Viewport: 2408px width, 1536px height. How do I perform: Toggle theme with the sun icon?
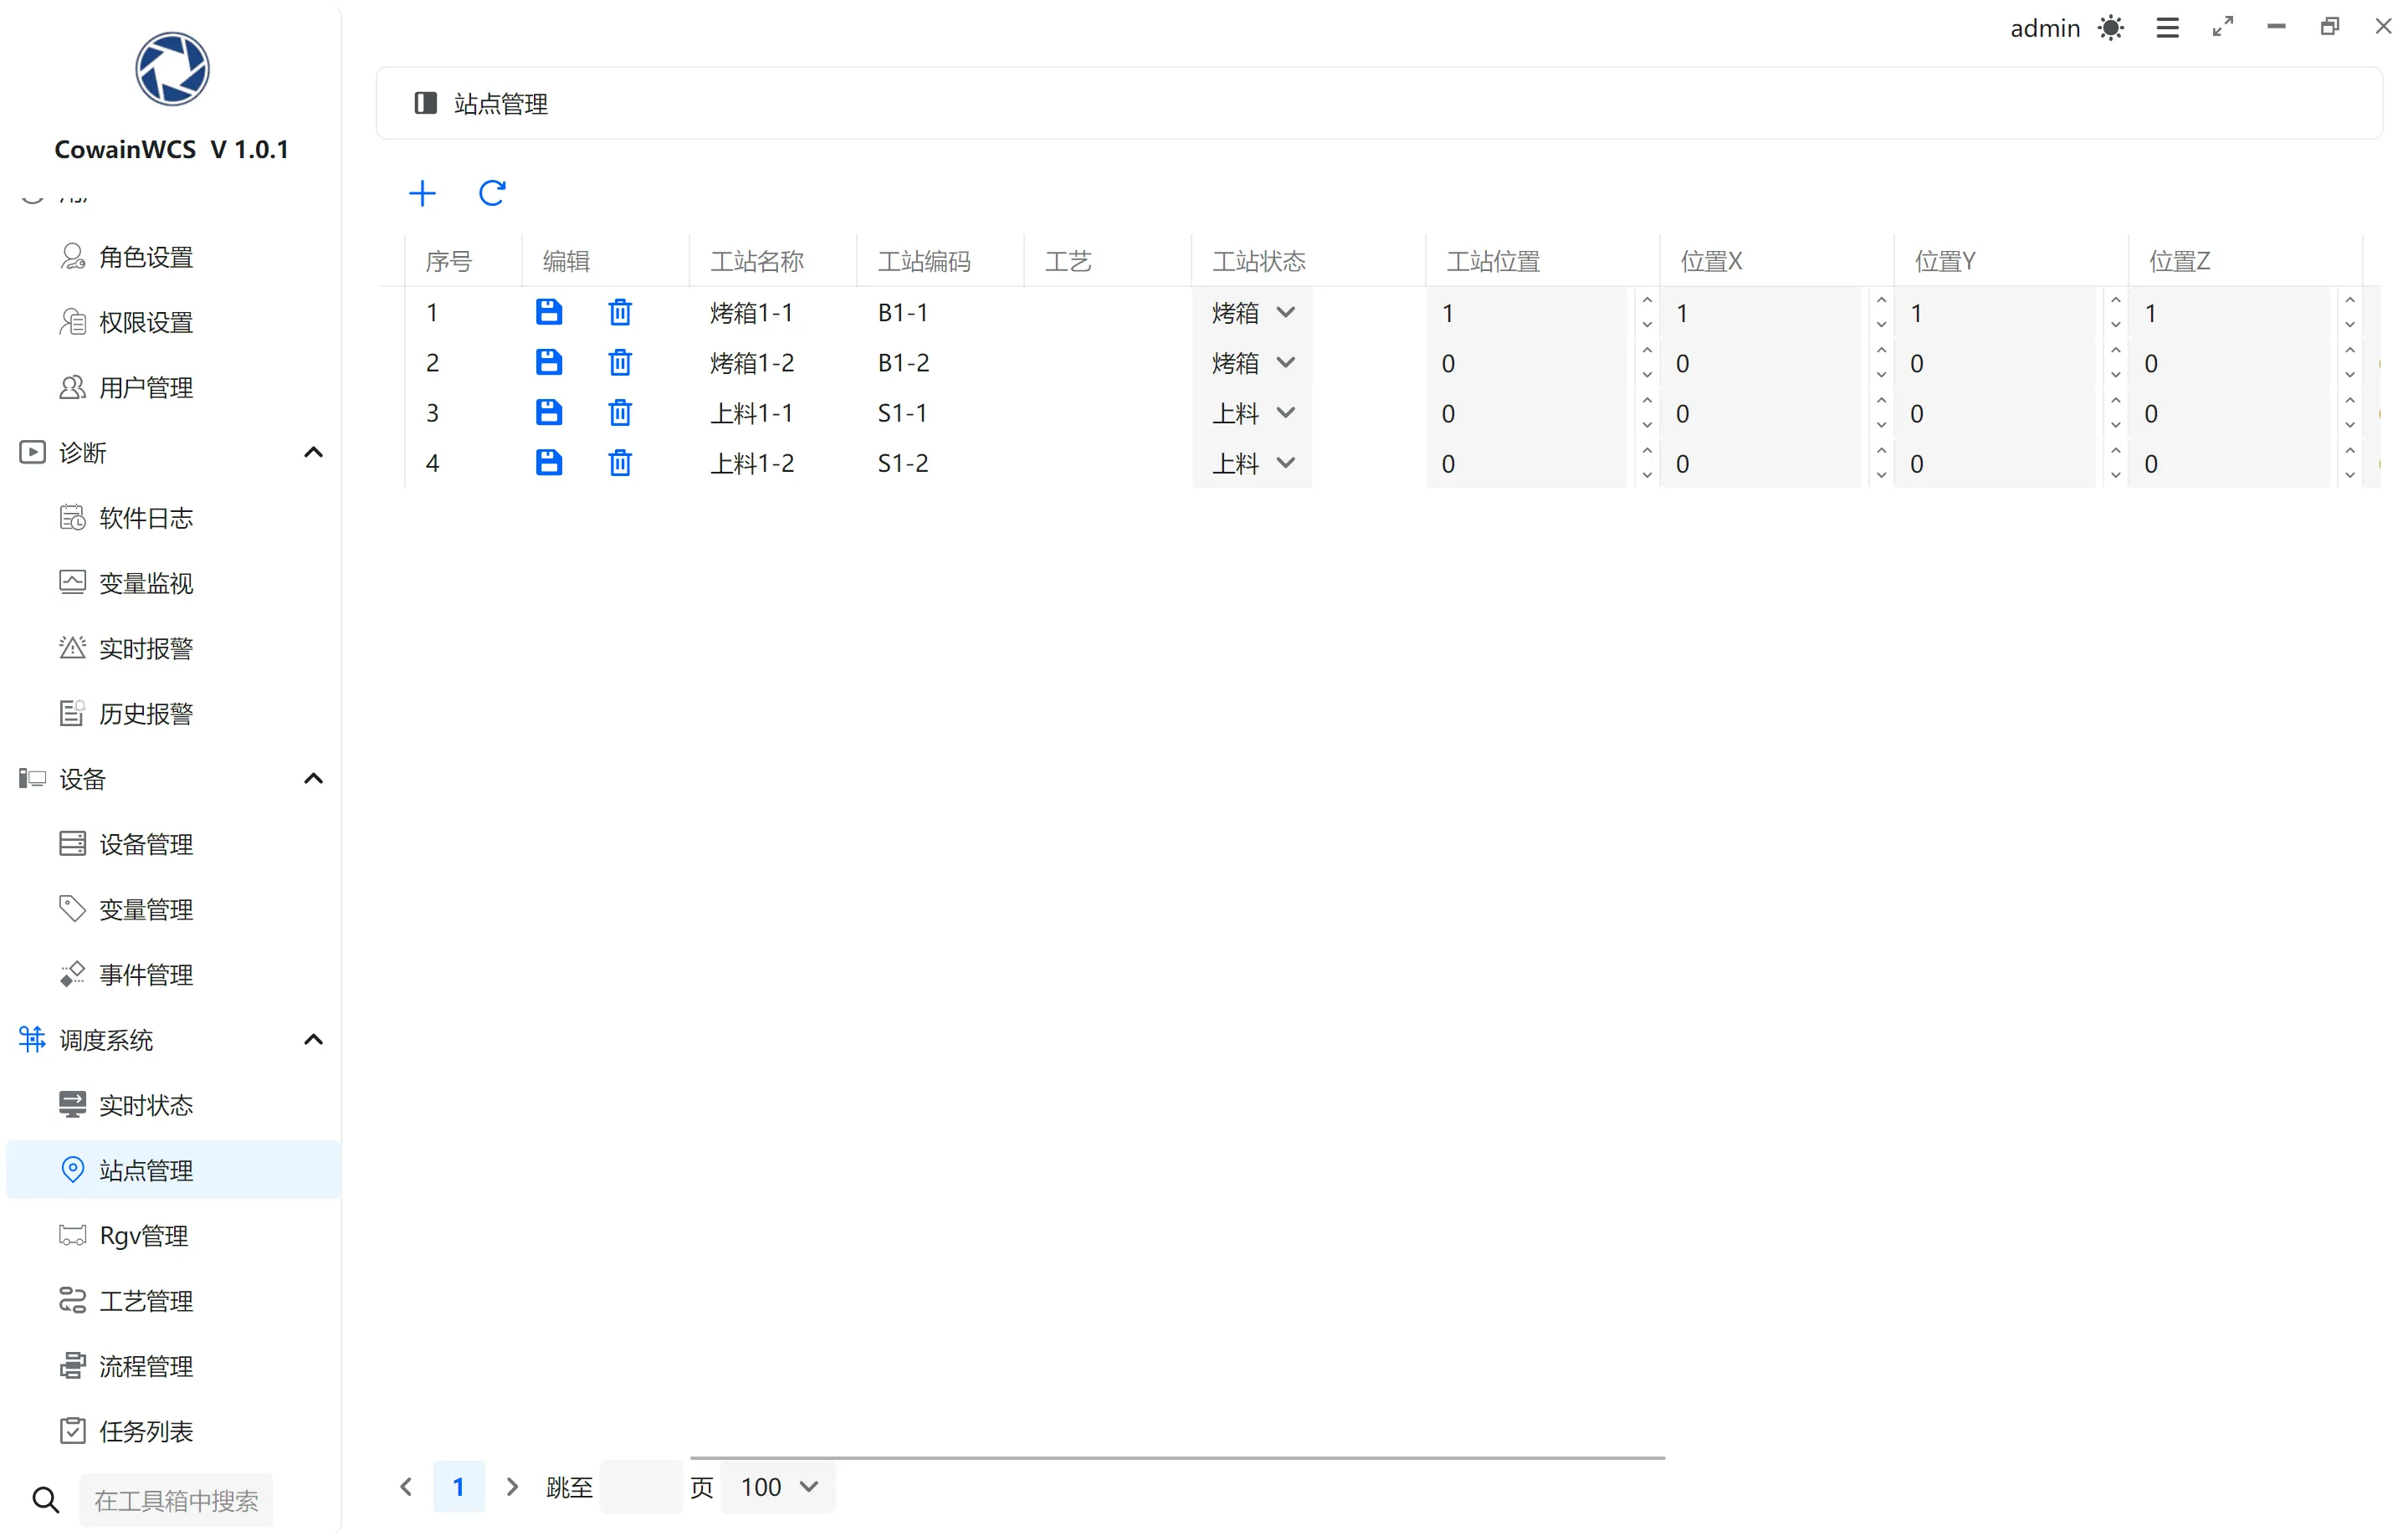[x=2111, y=28]
